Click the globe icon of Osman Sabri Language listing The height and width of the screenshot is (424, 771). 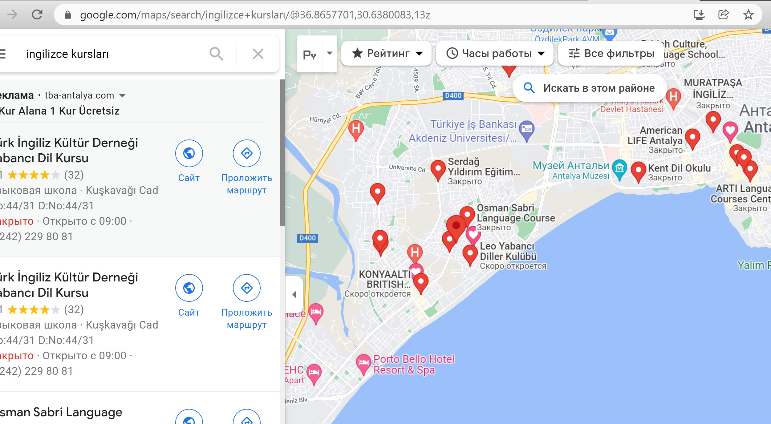[x=189, y=417]
